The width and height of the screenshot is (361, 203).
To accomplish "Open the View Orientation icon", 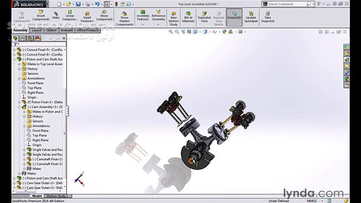I will [195, 32].
